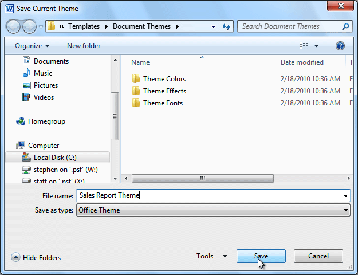
Task: Open the Tools menu
Action: (x=211, y=256)
